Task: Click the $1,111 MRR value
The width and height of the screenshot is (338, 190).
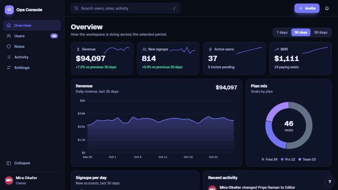Action: pos(287,58)
